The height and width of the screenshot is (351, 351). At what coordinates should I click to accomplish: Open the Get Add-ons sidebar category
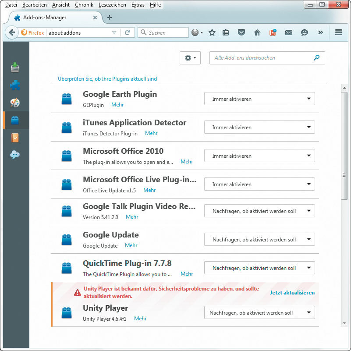click(x=15, y=67)
